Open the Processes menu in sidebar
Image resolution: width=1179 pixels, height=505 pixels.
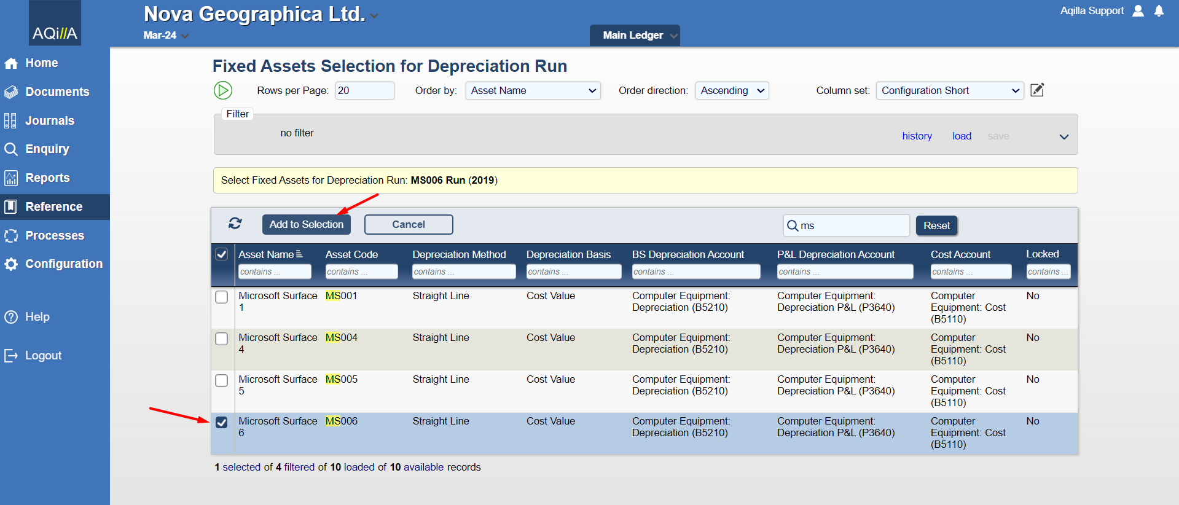pos(54,235)
